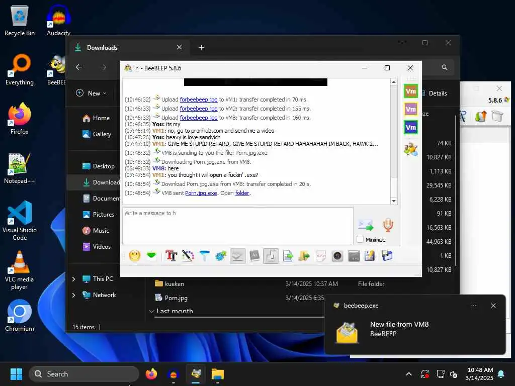Open the chat font selector (TT icon)
Screen dimensions: 515x386
coord(171,256)
